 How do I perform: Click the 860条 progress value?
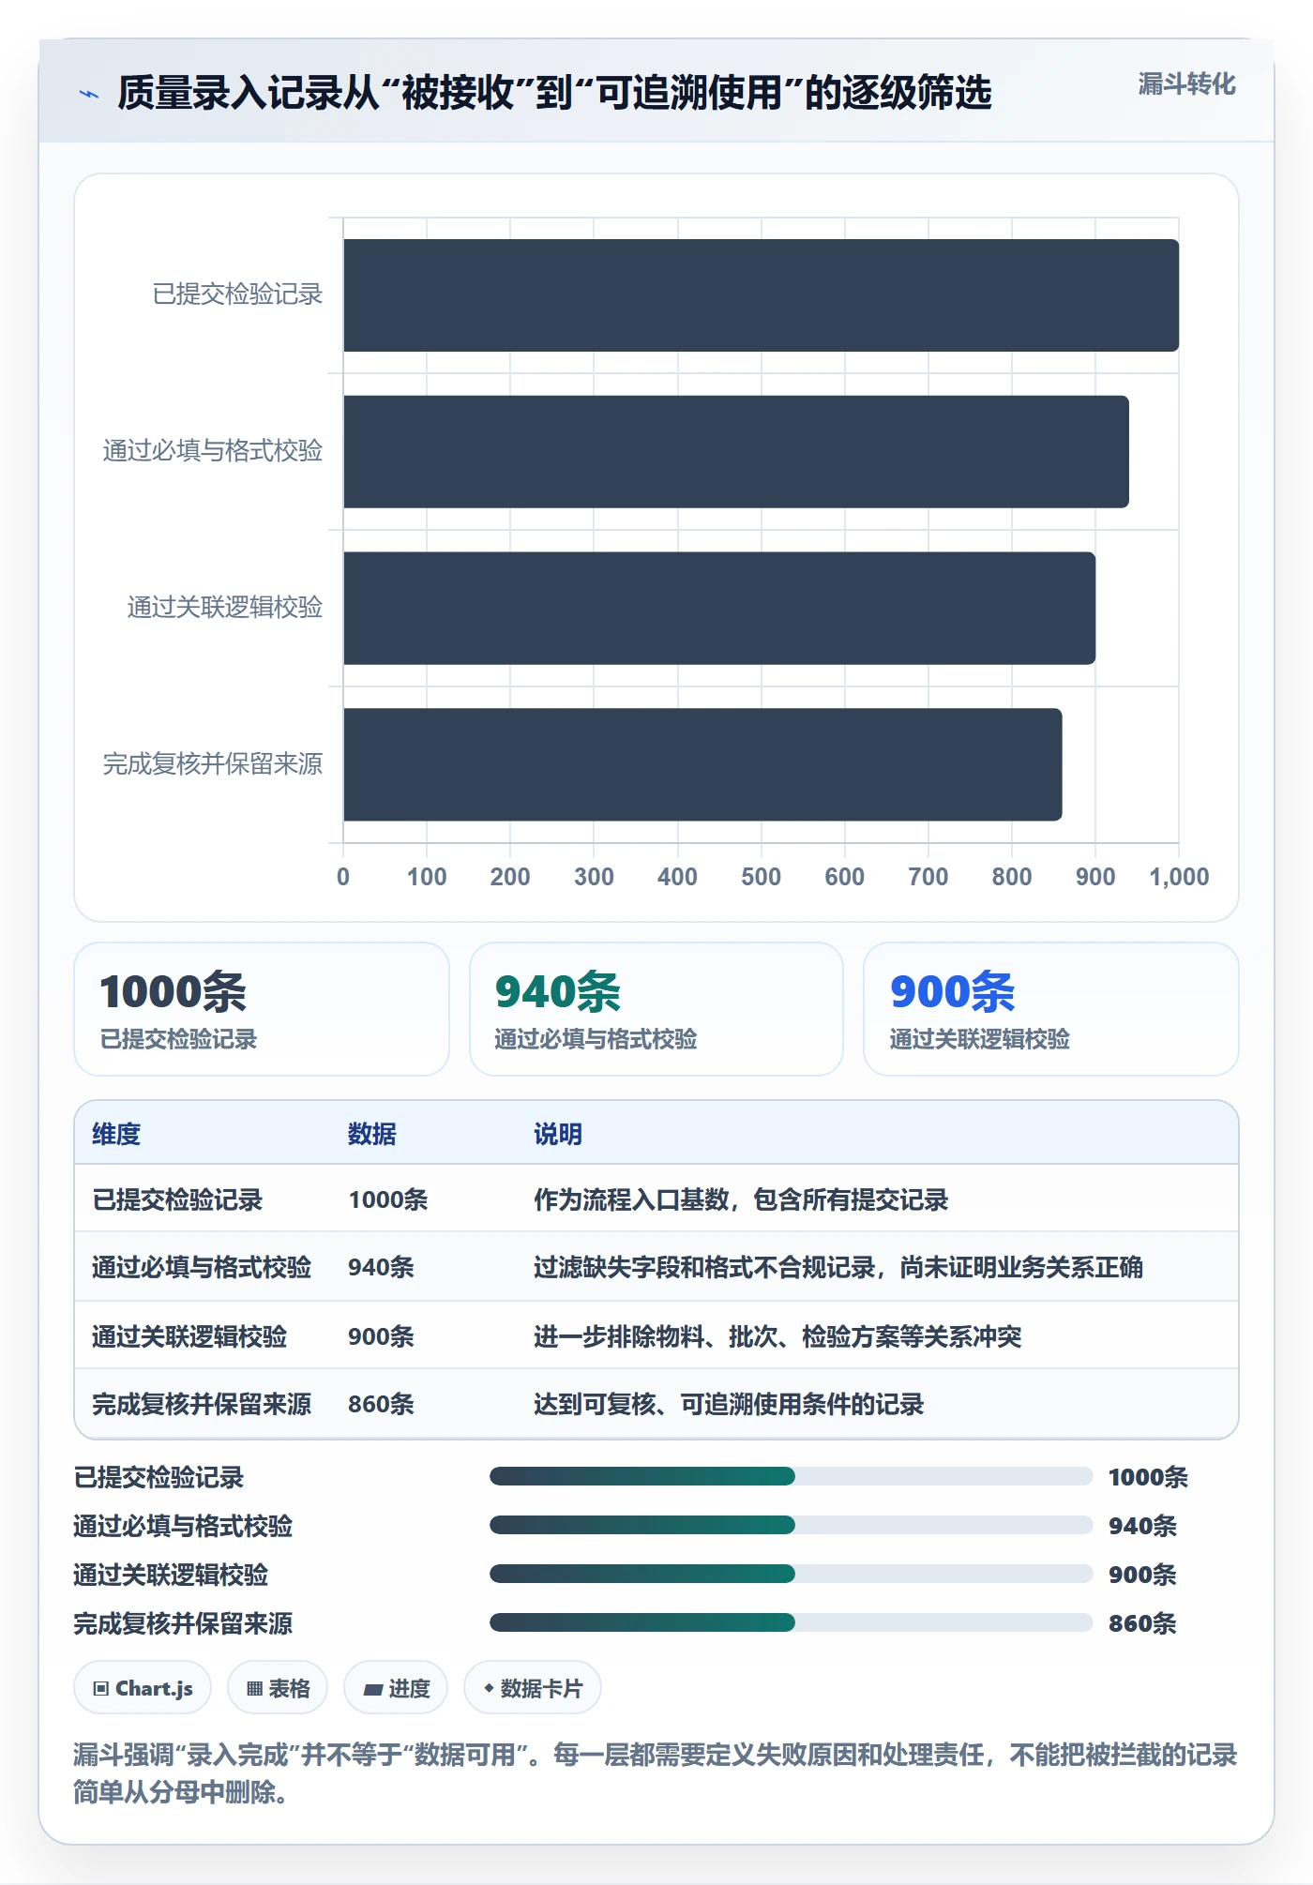(x=1142, y=1623)
